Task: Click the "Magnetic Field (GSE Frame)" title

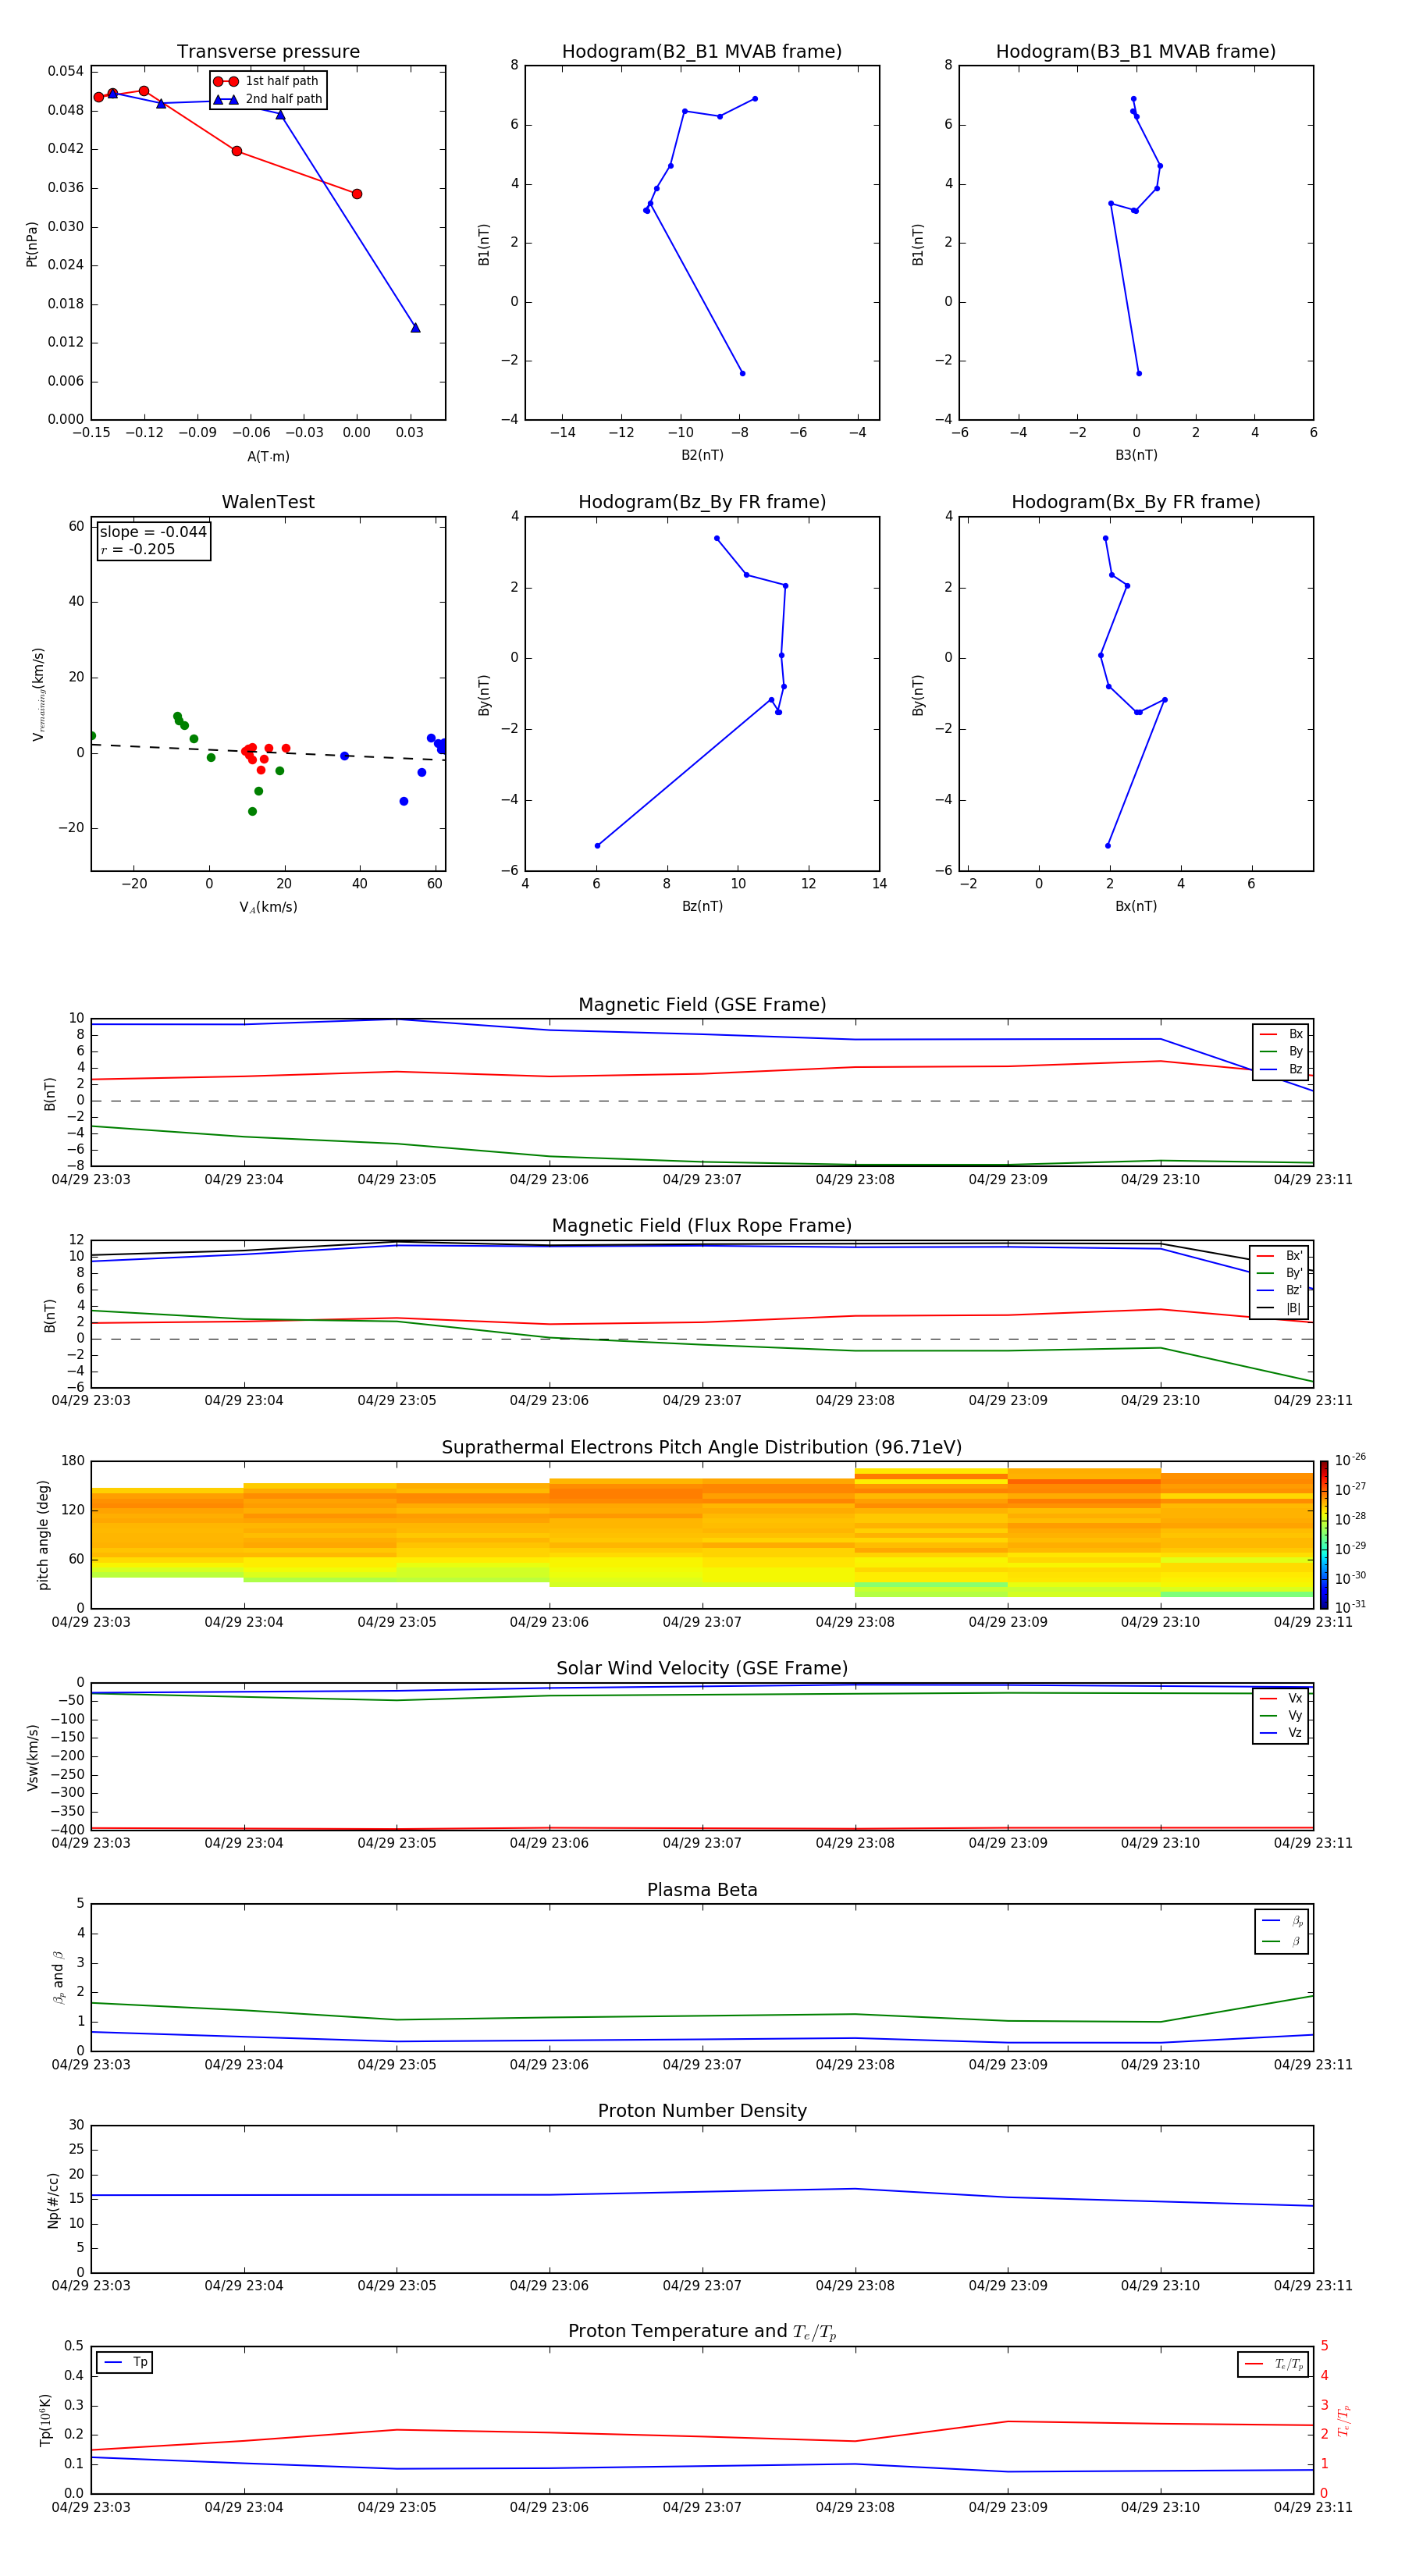Action: tap(702, 1005)
